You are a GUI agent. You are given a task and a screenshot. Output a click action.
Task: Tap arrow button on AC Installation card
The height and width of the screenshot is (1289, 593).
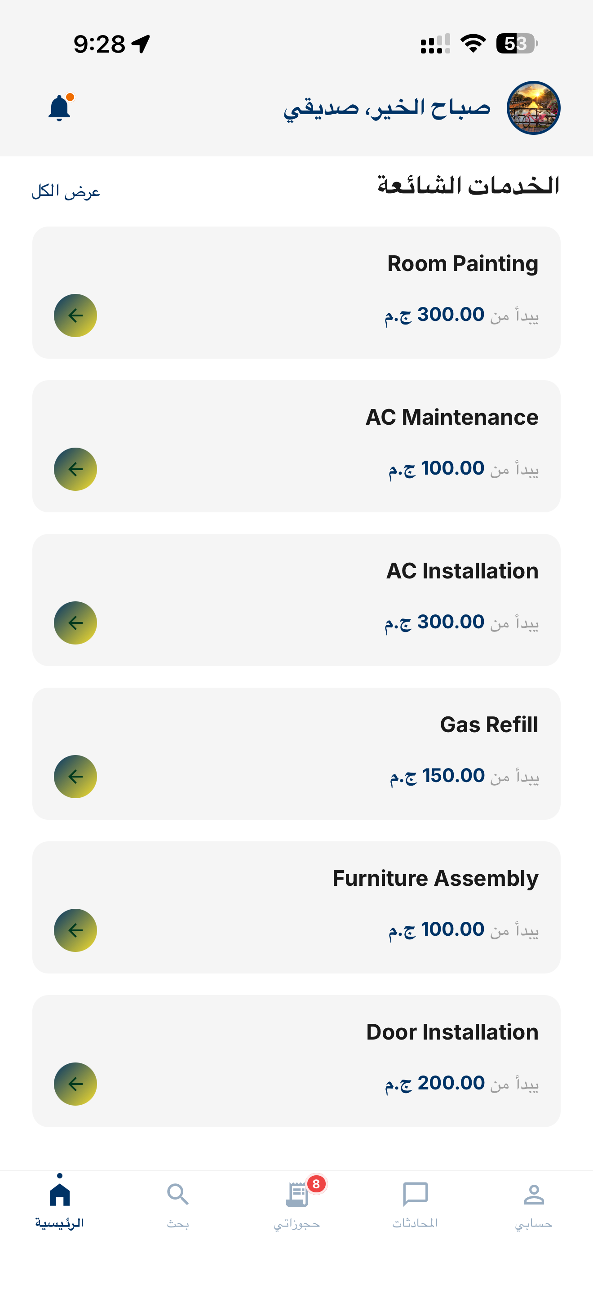click(75, 622)
